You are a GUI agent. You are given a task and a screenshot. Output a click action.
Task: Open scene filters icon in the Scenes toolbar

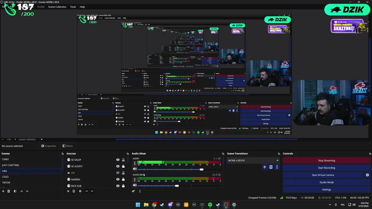(15, 191)
